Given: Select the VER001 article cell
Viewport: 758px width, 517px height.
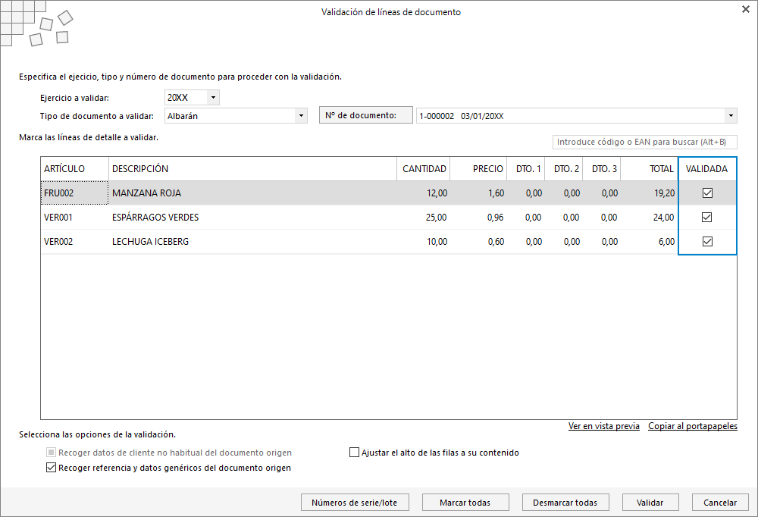Looking at the screenshot, I should [74, 217].
